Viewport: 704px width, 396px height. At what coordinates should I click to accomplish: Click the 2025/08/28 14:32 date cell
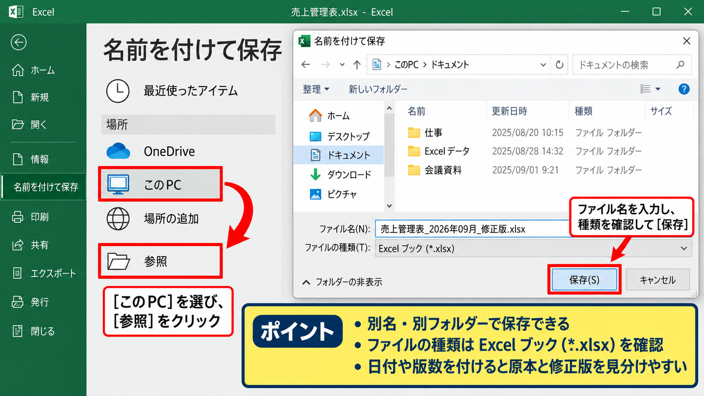[x=528, y=151]
